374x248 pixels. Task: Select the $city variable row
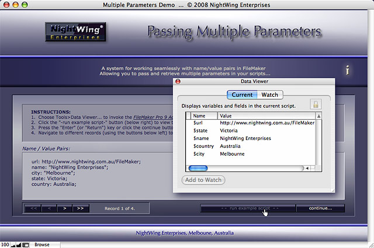click(251, 154)
